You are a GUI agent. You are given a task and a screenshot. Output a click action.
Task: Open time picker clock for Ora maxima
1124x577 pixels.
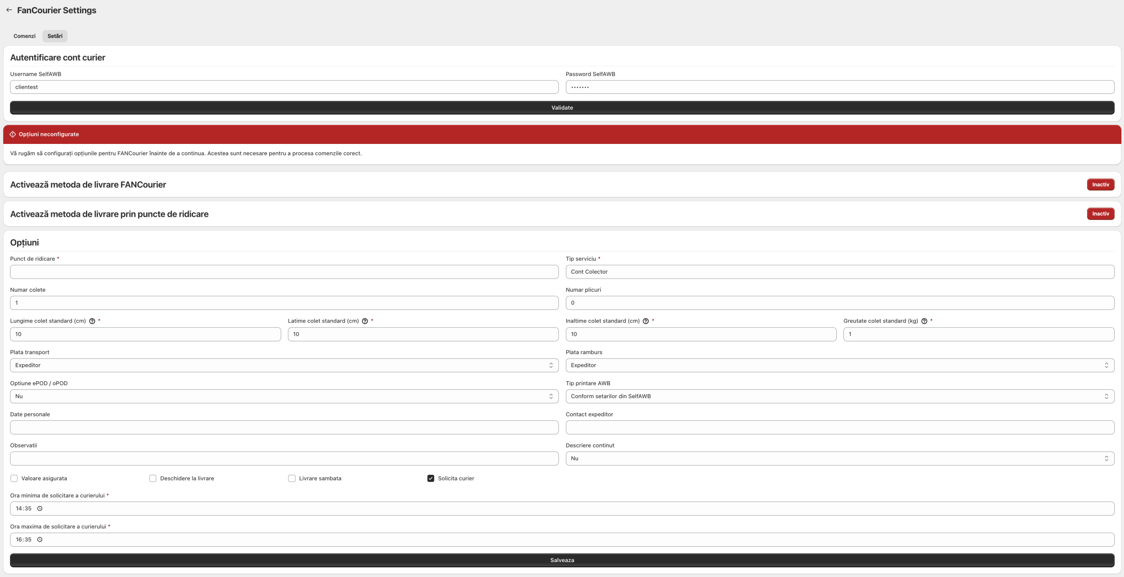pos(40,540)
